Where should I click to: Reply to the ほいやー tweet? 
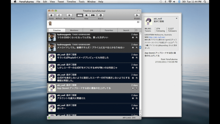(137, 108)
